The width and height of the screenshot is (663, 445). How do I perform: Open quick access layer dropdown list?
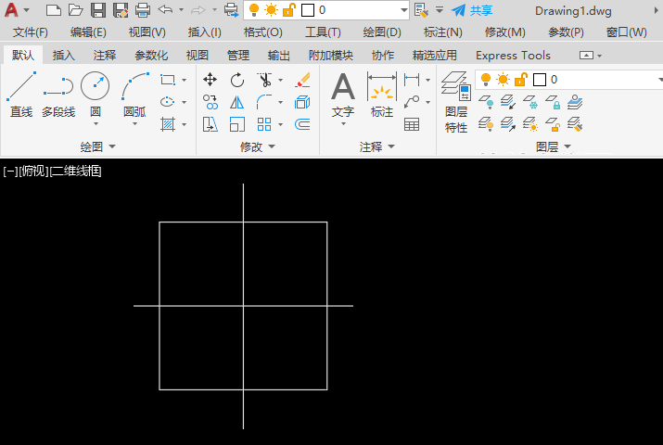[404, 10]
